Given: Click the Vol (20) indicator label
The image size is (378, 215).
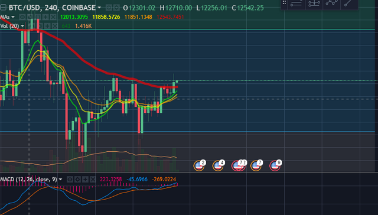Looking at the screenshot, I should 10,26.
